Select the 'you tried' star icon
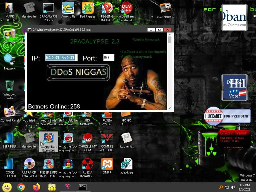Screen dimensions: 256x192 (x=29, y=117)
